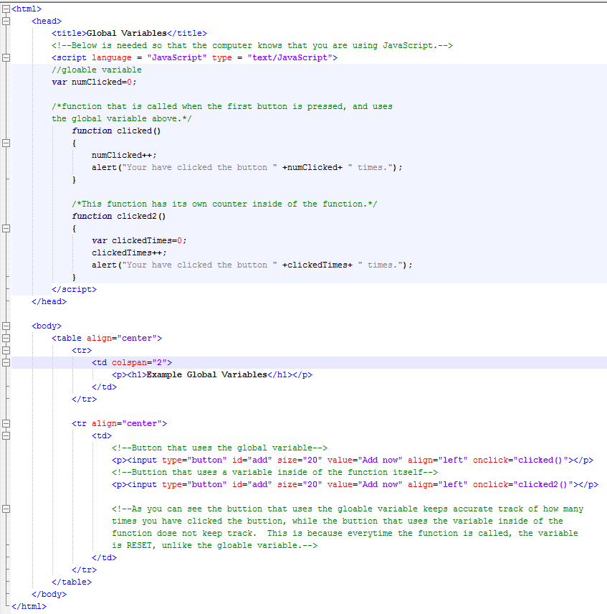Image resolution: width=607 pixels, height=614 pixels.
Task: Click the comment line "is RESET, unlike the gloable variable"
Action: coord(214,545)
